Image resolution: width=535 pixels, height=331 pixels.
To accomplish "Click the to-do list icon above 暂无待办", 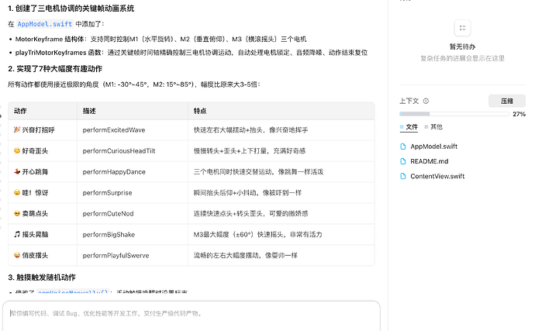I will coord(462,28).
